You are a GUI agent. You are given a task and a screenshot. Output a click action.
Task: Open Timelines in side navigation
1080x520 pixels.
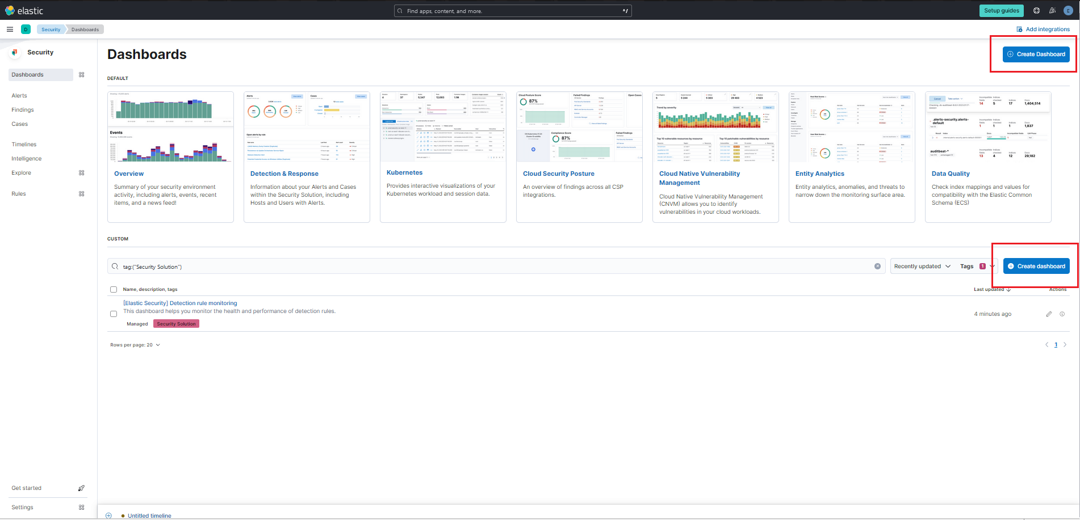(x=24, y=145)
